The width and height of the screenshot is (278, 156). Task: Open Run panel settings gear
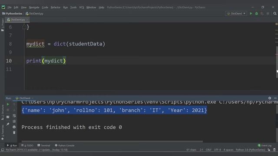click(x=270, y=98)
